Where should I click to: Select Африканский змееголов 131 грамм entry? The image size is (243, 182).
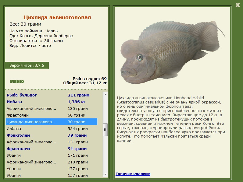coord(52,142)
